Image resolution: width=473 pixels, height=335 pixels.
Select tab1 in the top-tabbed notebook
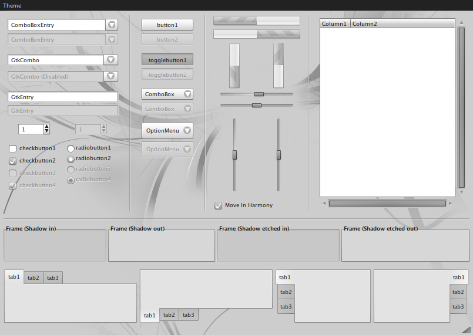(x=14, y=276)
